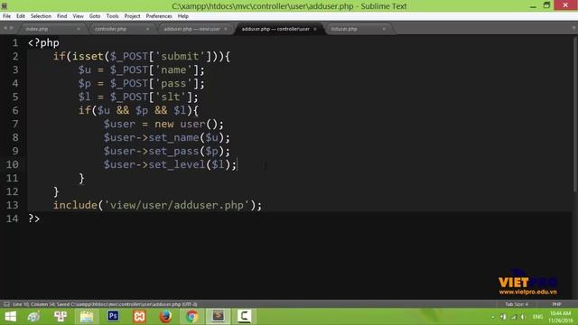Click the 'pass' string on line 4
Screen dimensions: 578x325
(x=173, y=83)
